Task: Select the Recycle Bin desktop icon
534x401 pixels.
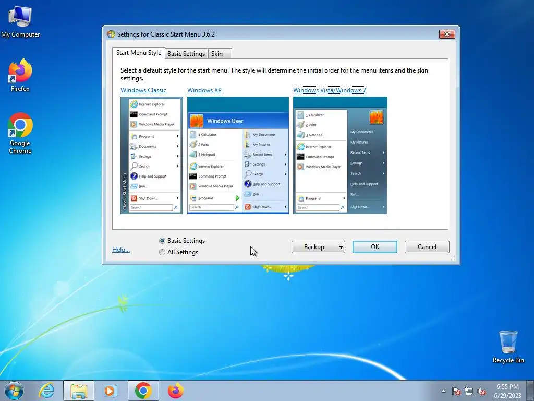Action: pyautogui.click(x=508, y=347)
